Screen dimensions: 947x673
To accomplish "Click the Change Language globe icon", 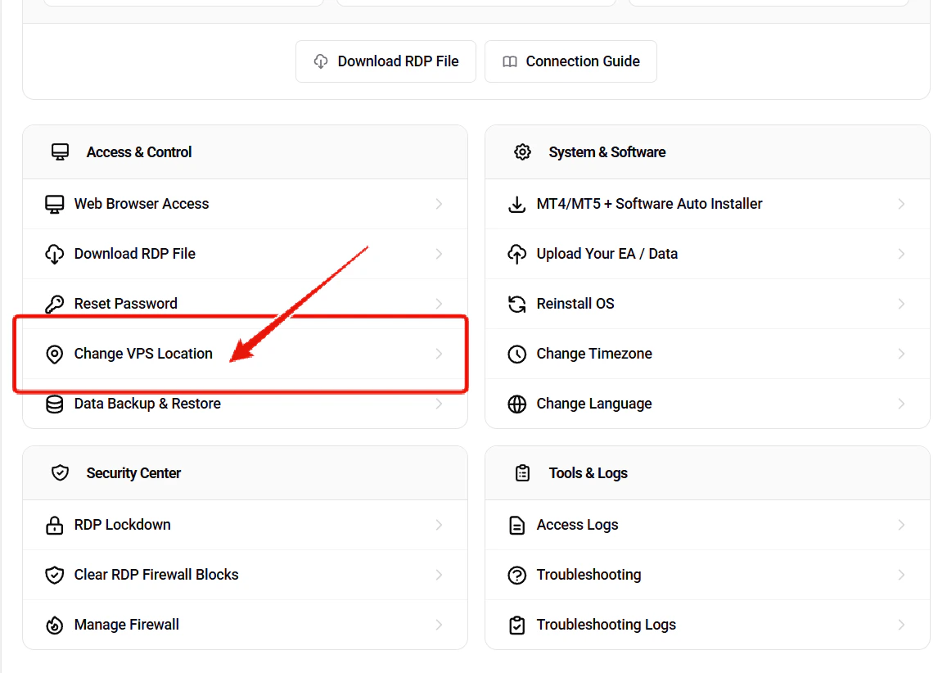I will click(516, 404).
